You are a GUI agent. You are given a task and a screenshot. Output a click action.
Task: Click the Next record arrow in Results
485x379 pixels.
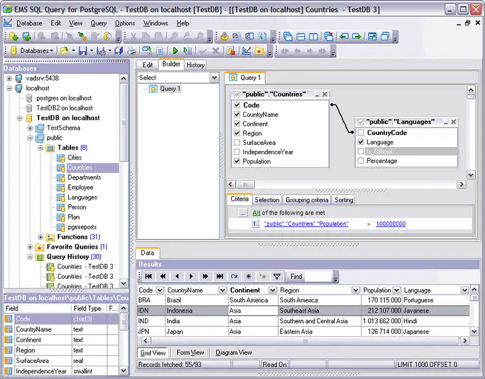[191, 277]
